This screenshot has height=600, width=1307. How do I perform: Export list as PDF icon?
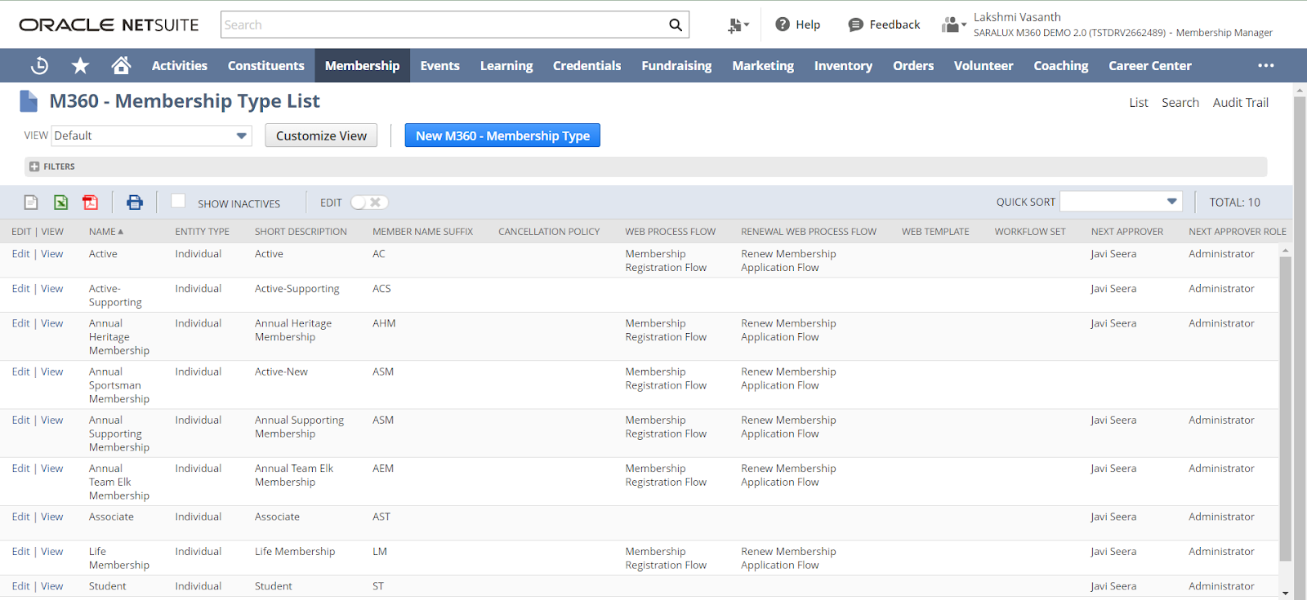(90, 202)
